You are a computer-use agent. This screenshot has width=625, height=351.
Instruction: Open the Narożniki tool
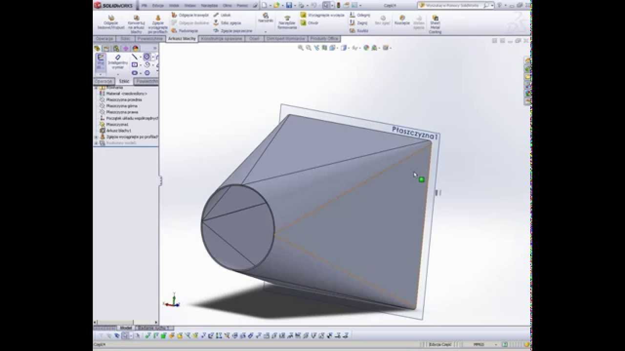[x=266, y=18]
